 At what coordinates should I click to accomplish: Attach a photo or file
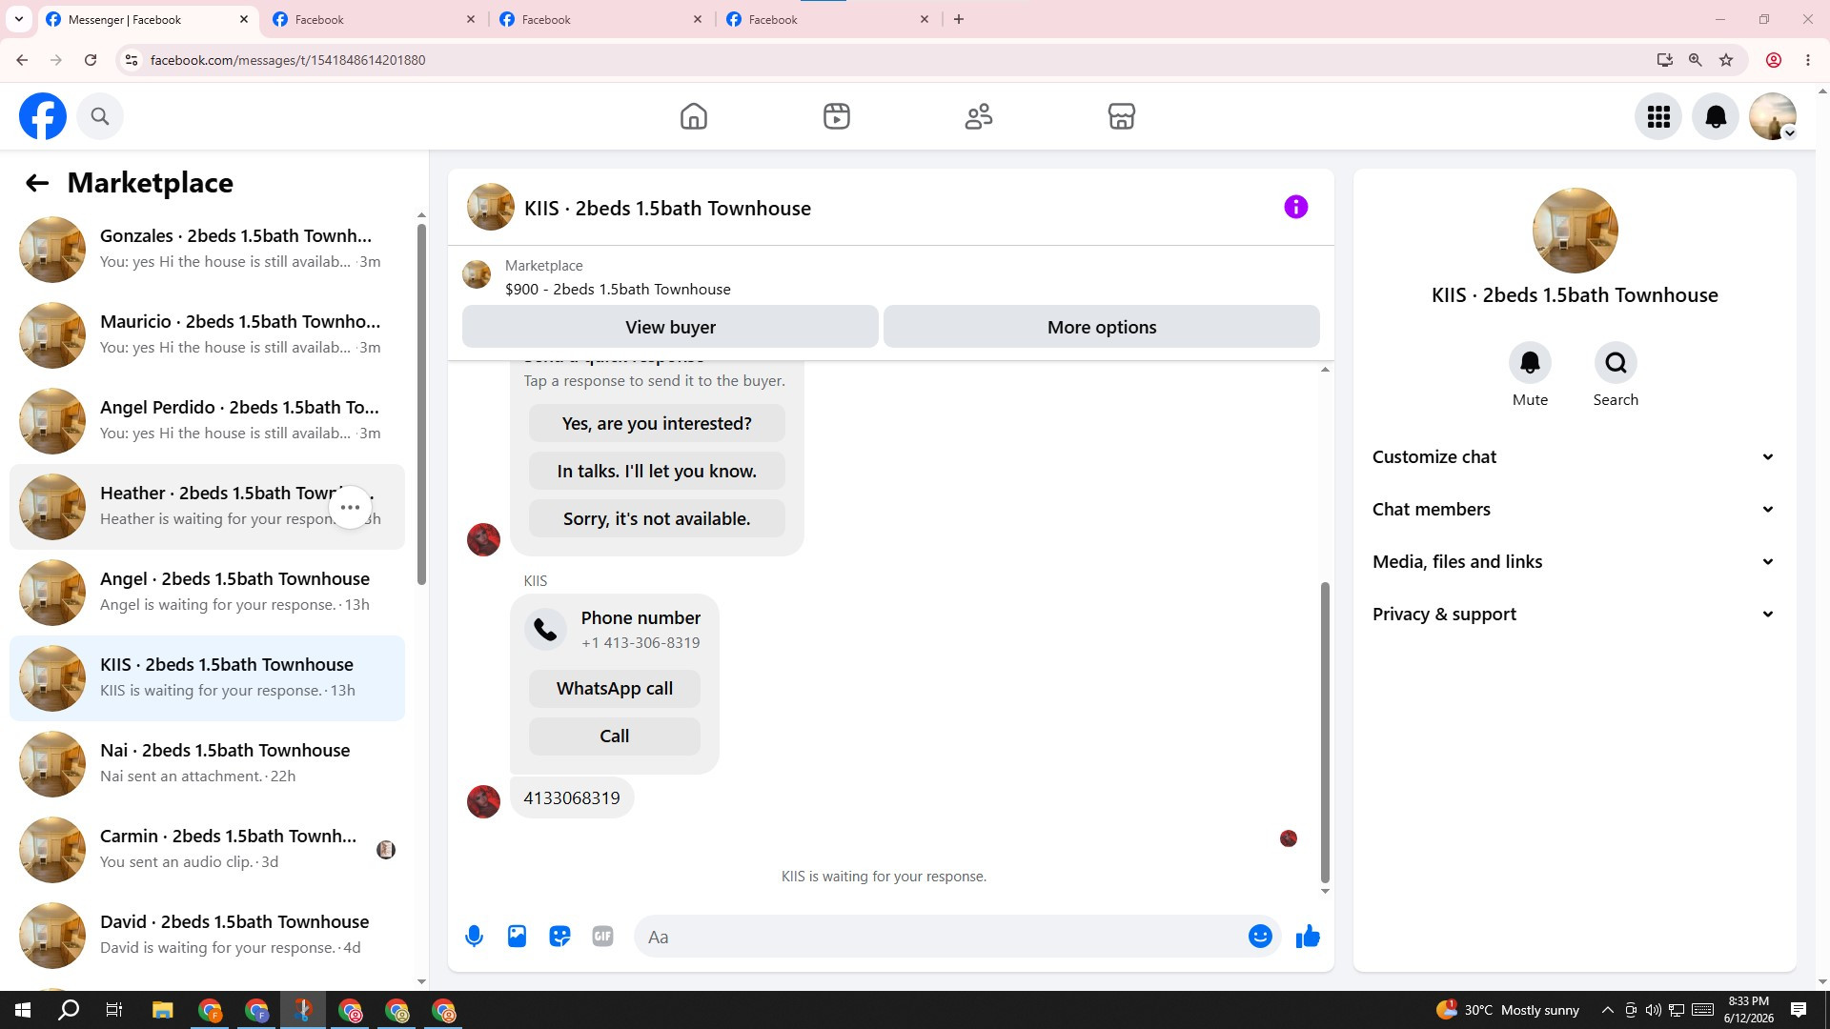517,937
